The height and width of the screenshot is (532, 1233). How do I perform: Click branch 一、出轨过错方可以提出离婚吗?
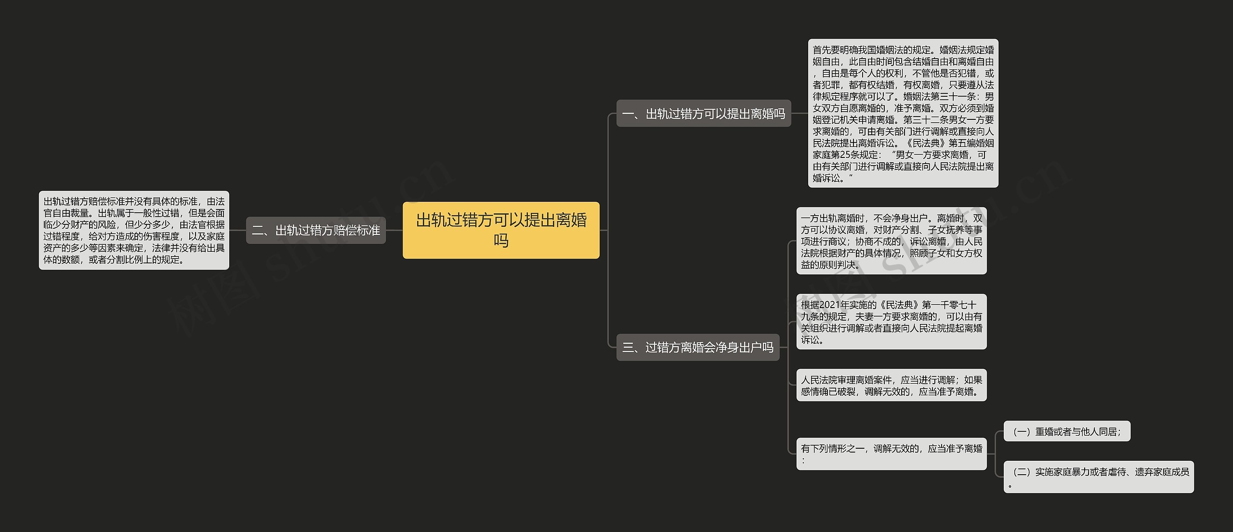[x=703, y=114]
